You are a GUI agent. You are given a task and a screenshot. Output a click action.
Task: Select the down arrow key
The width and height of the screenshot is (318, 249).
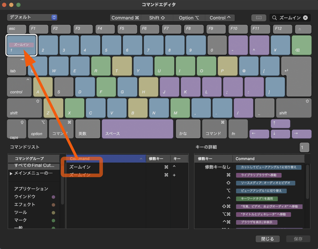tap(280, 134)
